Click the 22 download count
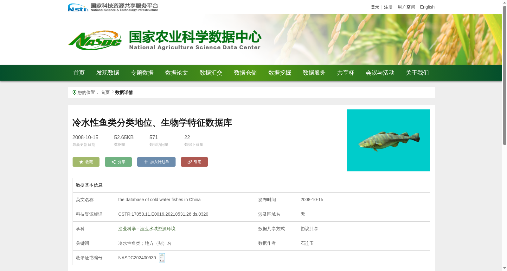 coord(187,137)
